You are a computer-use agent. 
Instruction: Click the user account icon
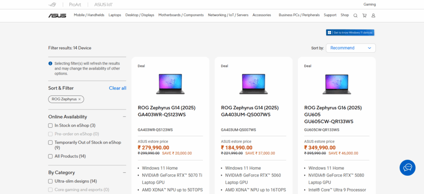pos(373,15)
